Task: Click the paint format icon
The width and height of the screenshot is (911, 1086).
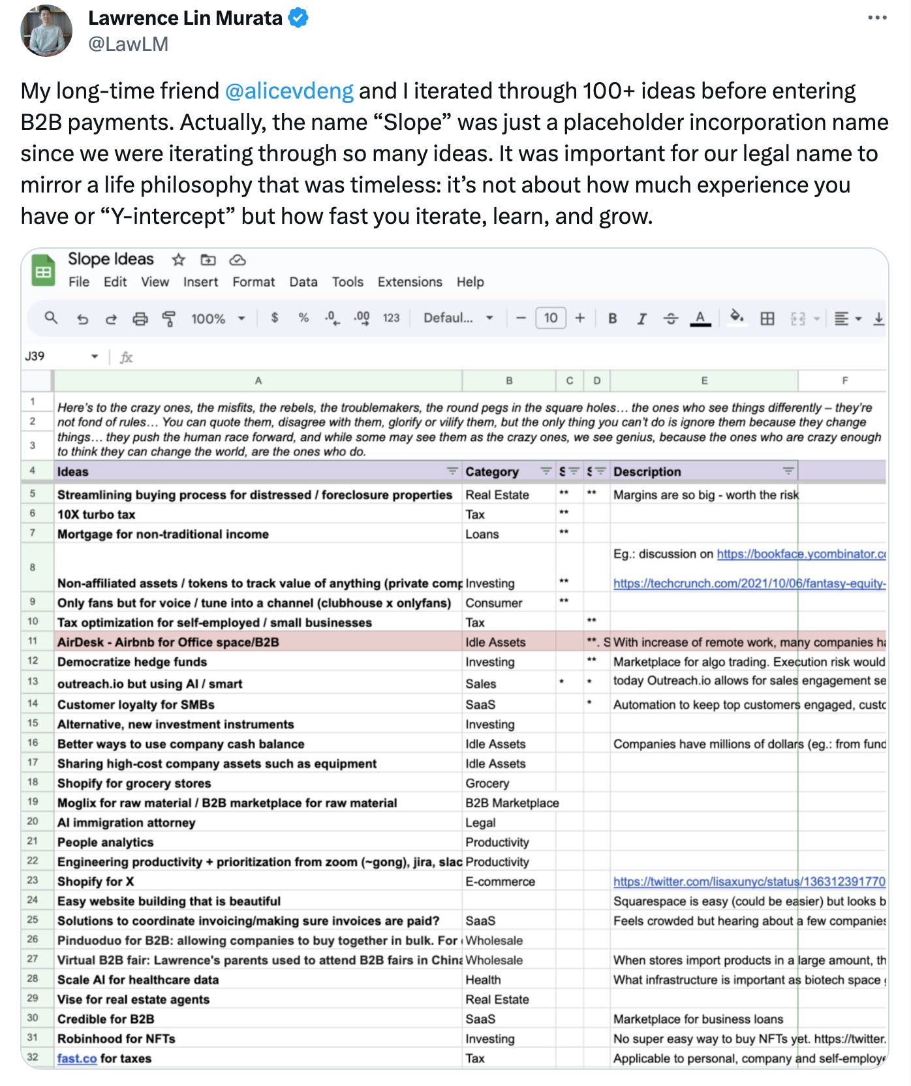Action: [169, 318]
